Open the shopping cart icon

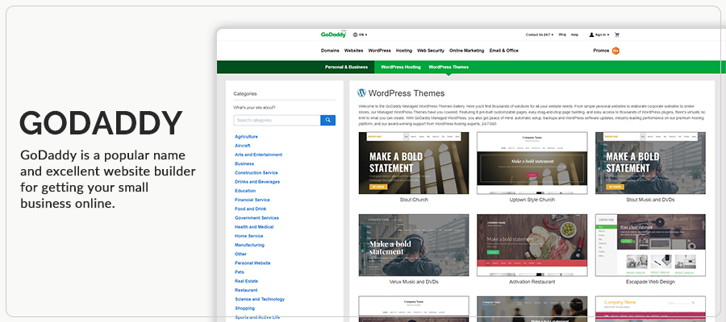617,35
